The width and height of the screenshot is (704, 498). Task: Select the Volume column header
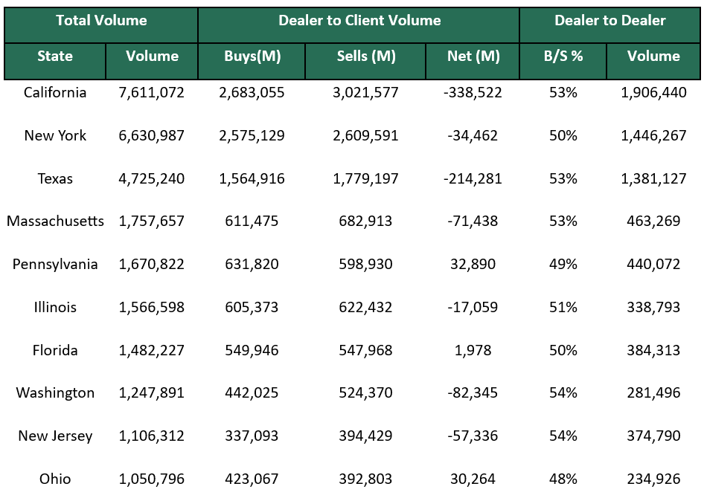click(151, 56)
